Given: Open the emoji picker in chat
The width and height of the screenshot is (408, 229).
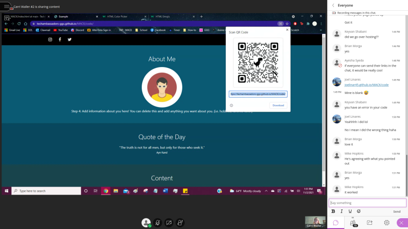Looking at the screenshot, I should (x=359, y=211).
